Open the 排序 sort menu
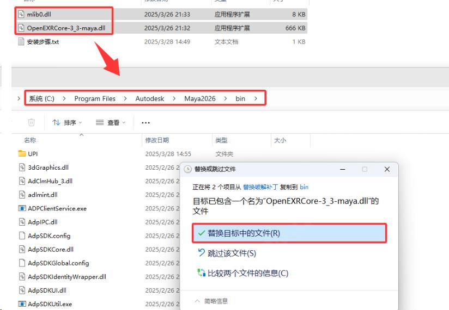The height and width of the screenshot is (310, 449). click(x=67, y=122)
